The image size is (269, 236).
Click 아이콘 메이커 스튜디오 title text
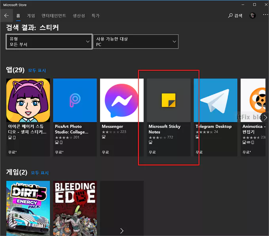(27, 129)
